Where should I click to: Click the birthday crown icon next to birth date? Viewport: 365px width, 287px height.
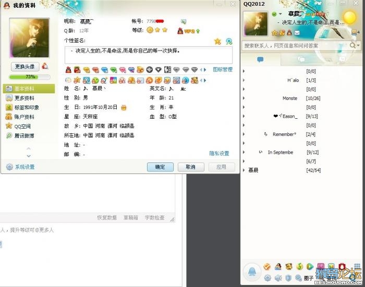pyautogui.click(x=124, y=107)
